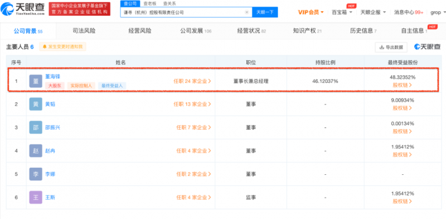Open 股权链 link for 黄韬
The height and width of the screenshot is (219, 446).
[402, 108]
